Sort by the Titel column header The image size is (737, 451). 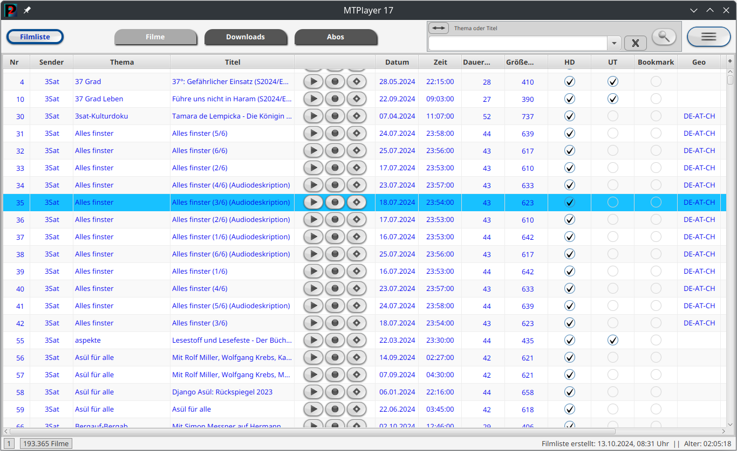click(x=233, y=62)
